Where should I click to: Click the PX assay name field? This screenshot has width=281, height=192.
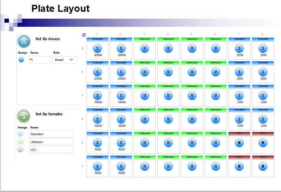39,60
